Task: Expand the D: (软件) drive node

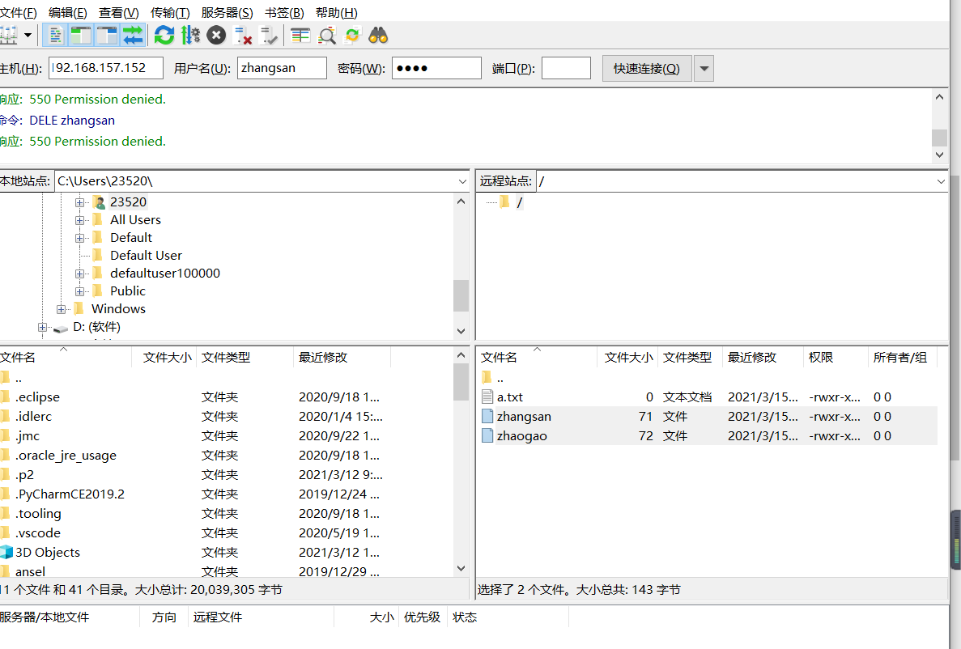Action: point(42,327)
